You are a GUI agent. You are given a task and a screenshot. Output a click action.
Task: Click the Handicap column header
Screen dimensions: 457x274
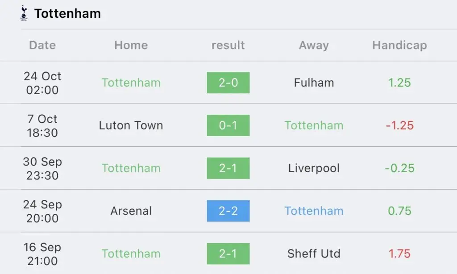399,46
